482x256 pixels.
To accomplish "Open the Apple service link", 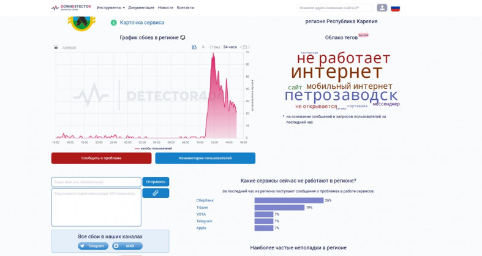I will tap(201, 228).
